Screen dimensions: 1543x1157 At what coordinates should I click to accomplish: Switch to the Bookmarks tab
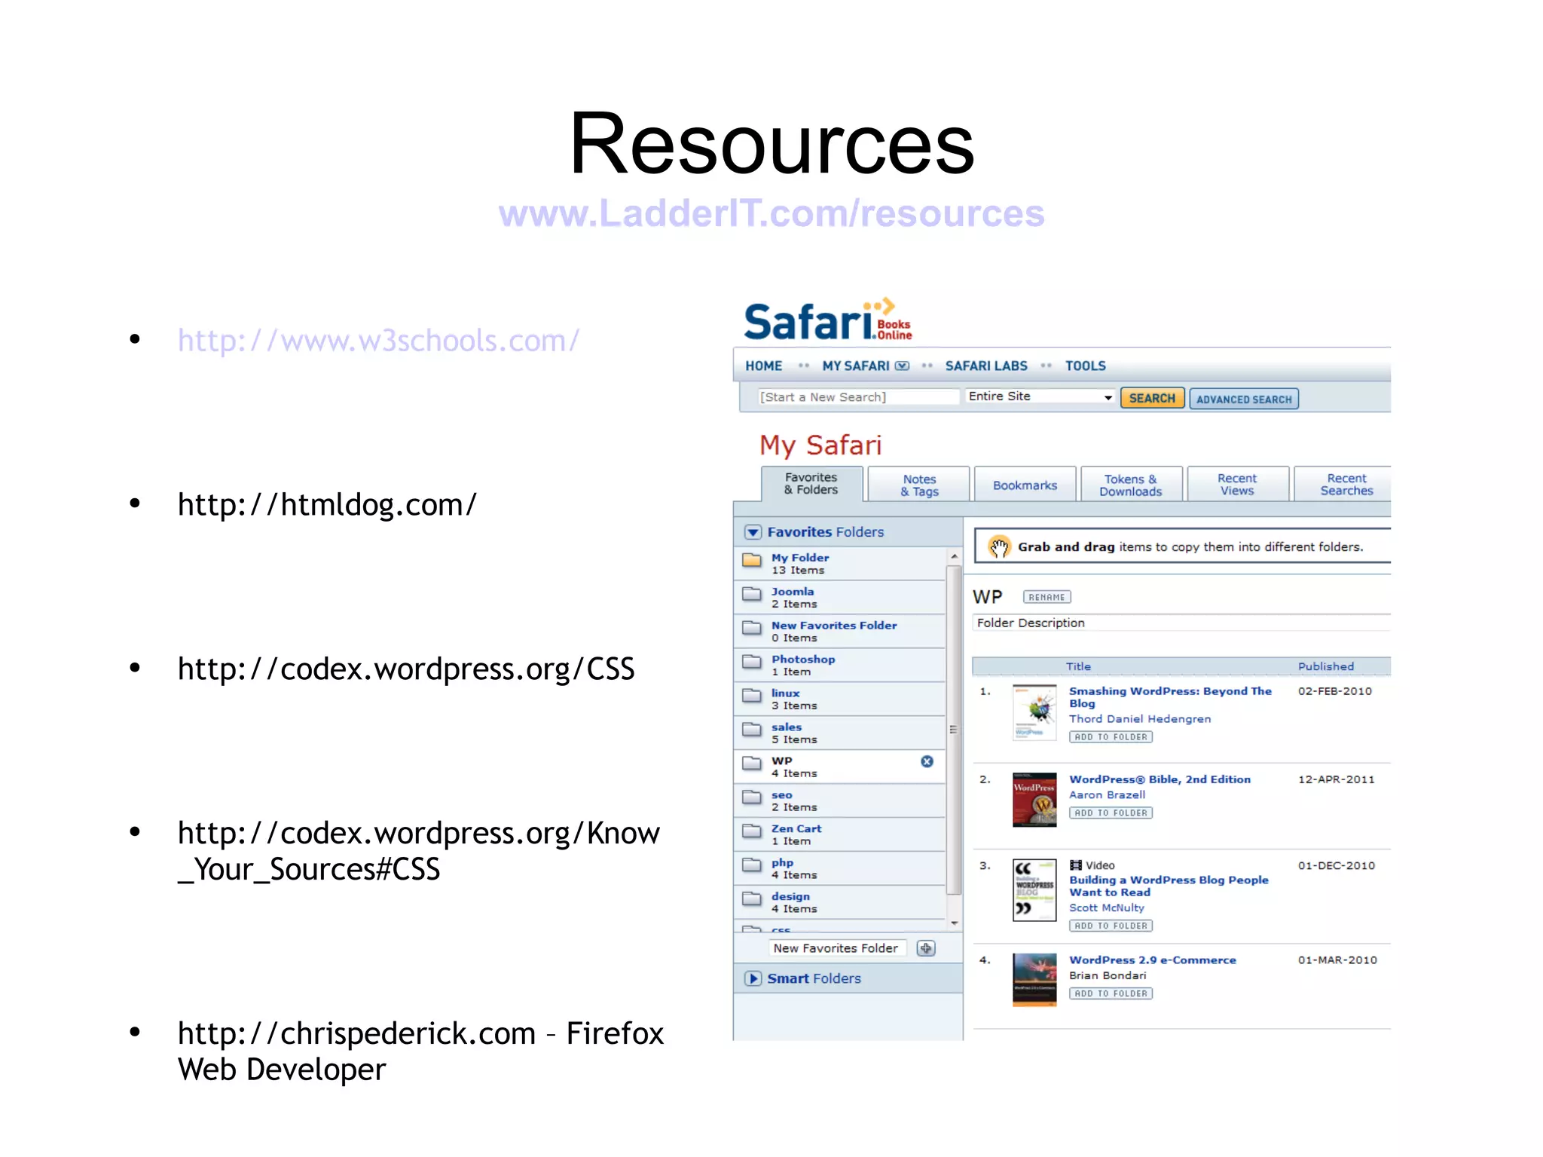pos(1025,485)
